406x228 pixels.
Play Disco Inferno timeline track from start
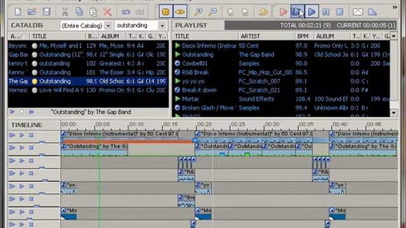(12, 135)
